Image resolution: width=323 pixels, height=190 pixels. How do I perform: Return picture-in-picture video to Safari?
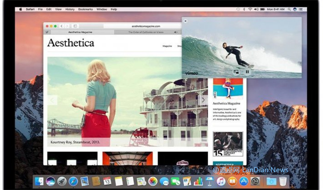[x=236, y=72]
